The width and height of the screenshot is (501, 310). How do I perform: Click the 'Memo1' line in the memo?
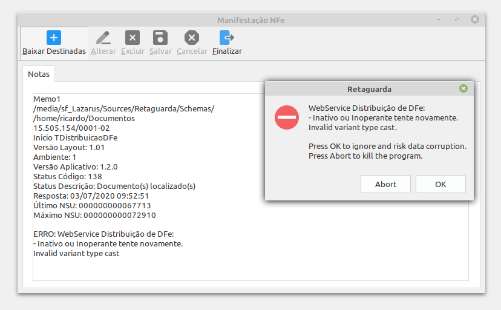click(x=47, y=99)
